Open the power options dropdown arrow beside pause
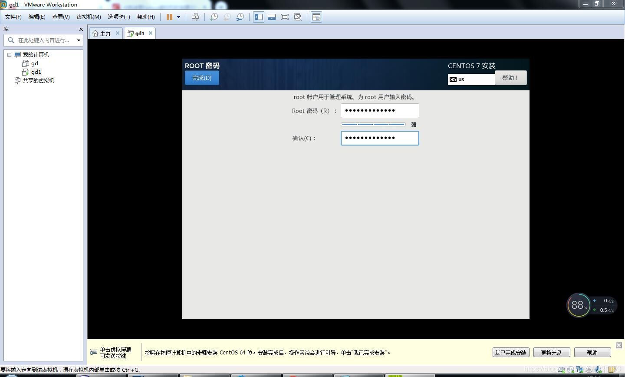 tap(178, 17)
